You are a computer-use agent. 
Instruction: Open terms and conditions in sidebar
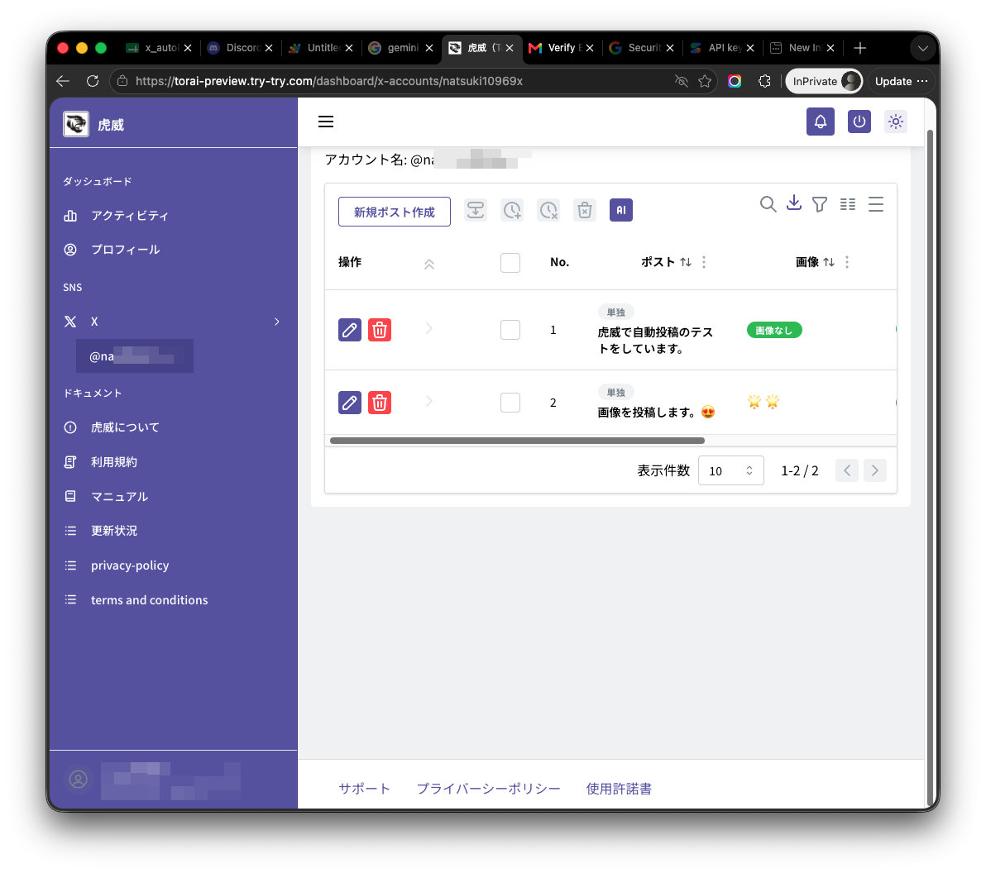coord(149,599)
